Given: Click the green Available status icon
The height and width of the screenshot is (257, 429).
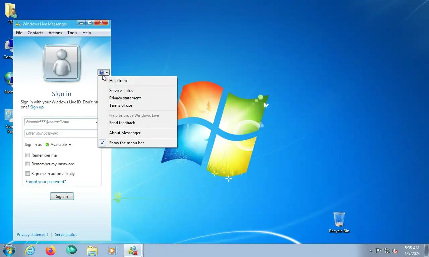Looking at the screenshot, I should click(47, 145).
